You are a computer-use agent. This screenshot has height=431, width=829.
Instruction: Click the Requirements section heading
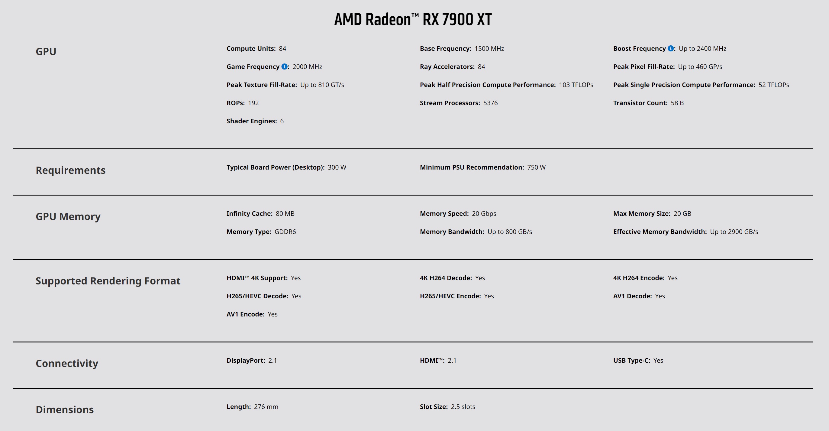click(70, 170)
